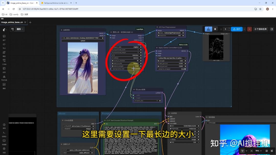Open the node map sidebar icon
This screenshot has height=155, width=276.
tap(4, 76)
